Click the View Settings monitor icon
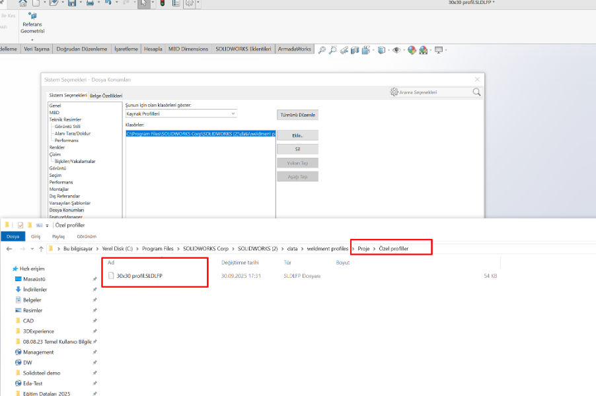596x396 pixels. [439, 50]
